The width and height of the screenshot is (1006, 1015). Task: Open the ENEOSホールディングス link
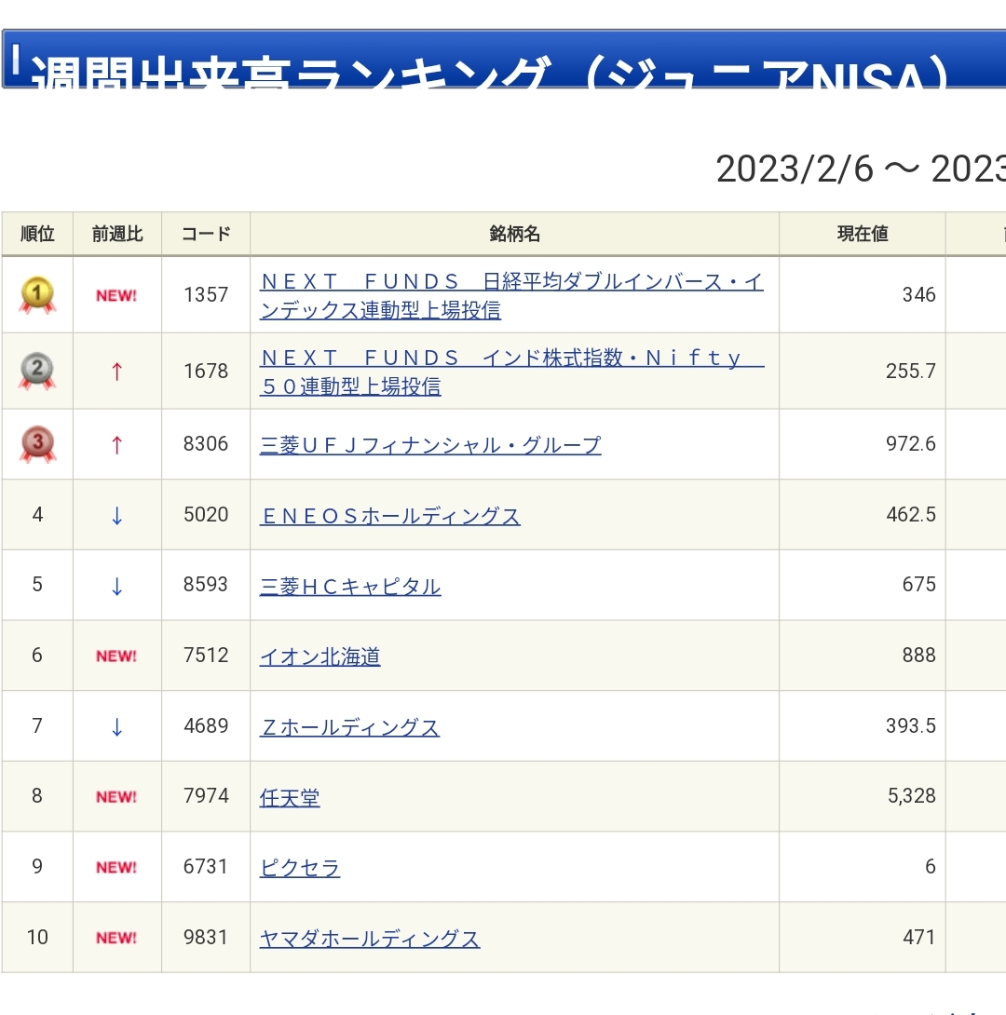pyautogui.click(x=389, y=516)
